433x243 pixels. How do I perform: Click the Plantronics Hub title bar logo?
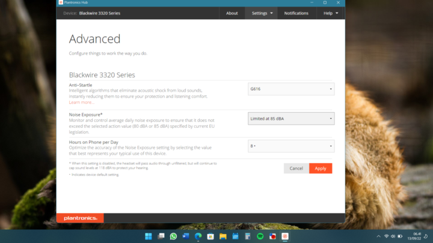(61, 2)
